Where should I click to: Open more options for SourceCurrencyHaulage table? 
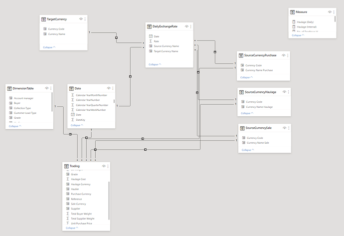coord(288,92)
